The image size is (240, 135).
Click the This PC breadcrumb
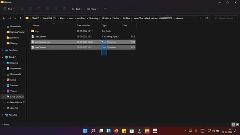36,18
